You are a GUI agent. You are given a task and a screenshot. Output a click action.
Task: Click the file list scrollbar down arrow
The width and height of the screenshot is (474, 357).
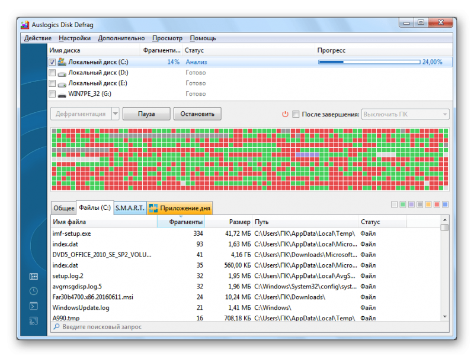[x=445, y=317]
